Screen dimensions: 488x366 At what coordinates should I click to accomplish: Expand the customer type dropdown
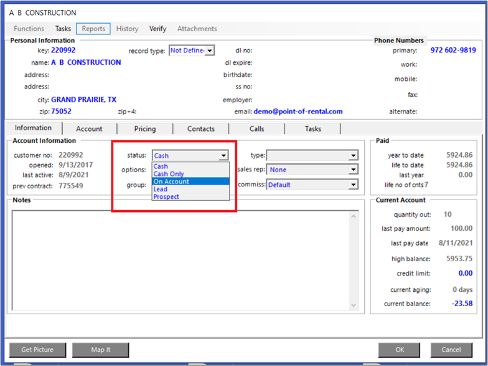click(353, 155)
